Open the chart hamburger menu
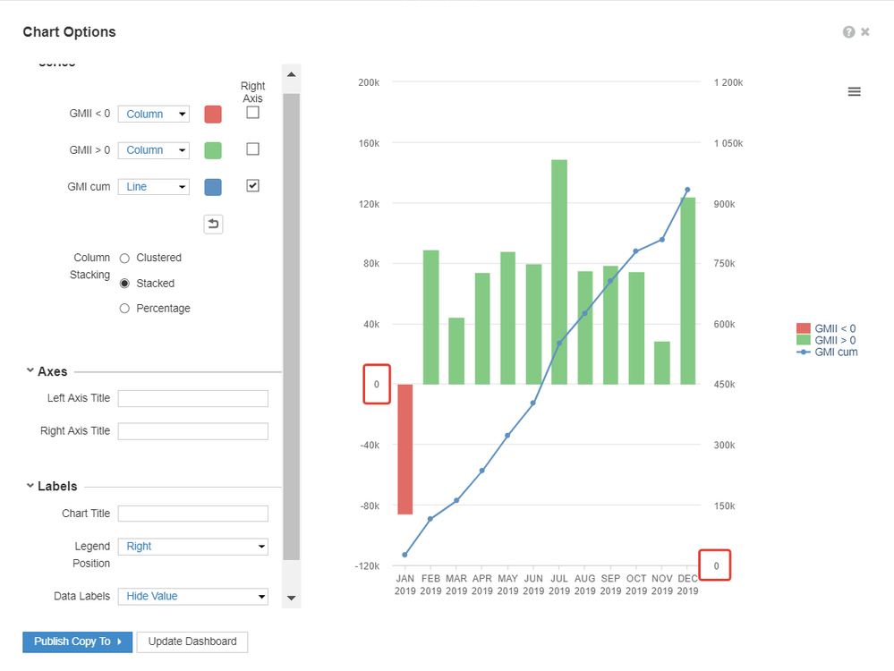The height and width of the screenshot is (671, 894). 854,91
